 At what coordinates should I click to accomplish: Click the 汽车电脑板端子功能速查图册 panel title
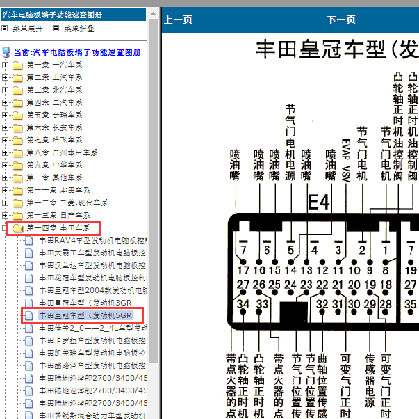pos(52,15)
